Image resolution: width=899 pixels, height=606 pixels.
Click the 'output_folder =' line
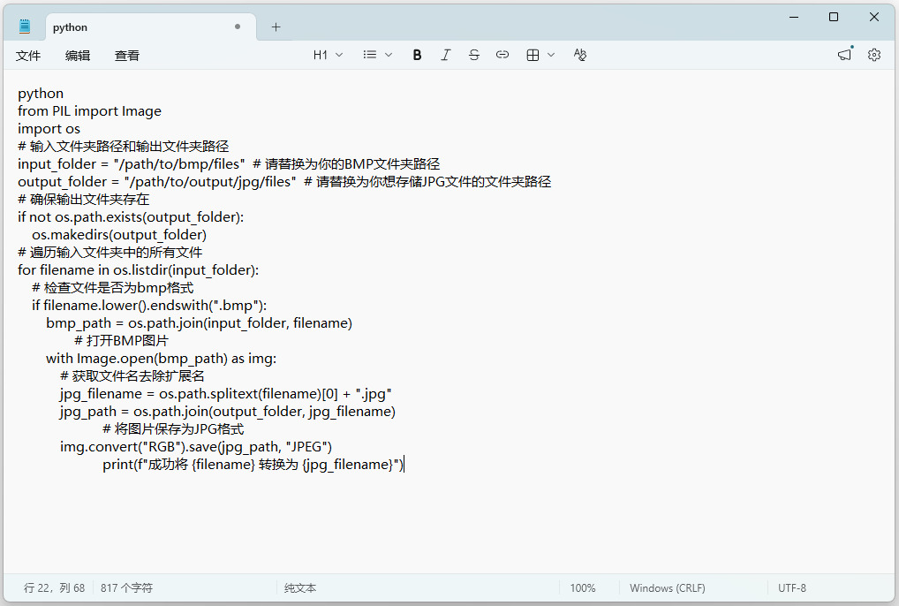coord(284,182)
